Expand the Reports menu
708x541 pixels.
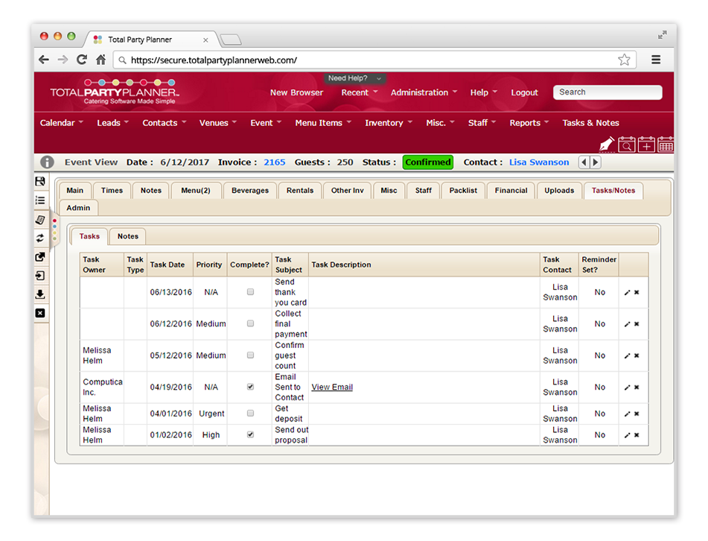click(529, 122)
